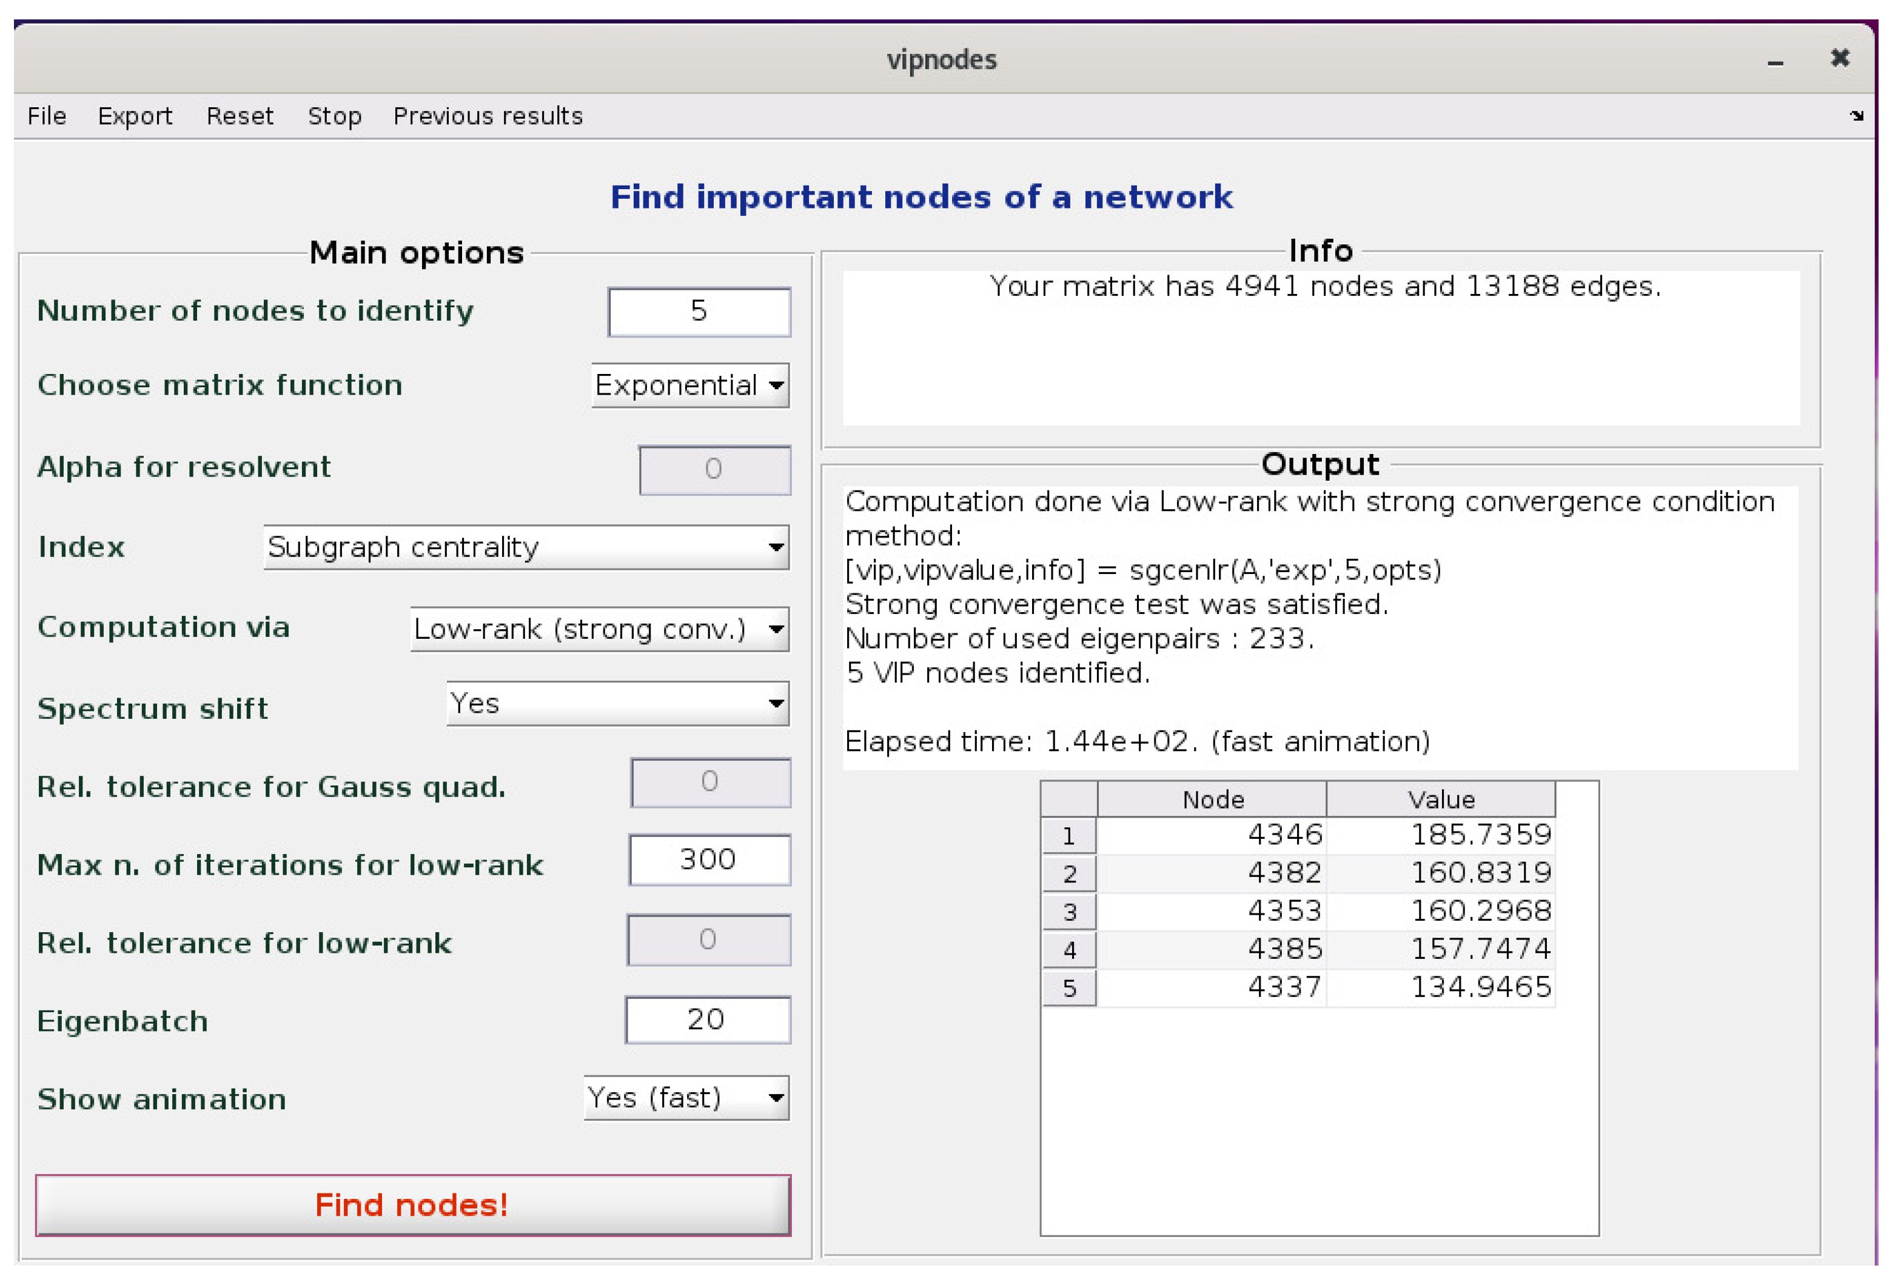Minimize the vipnodes window
The width and height of the screenshot is (1898, 1288).
1775,62
